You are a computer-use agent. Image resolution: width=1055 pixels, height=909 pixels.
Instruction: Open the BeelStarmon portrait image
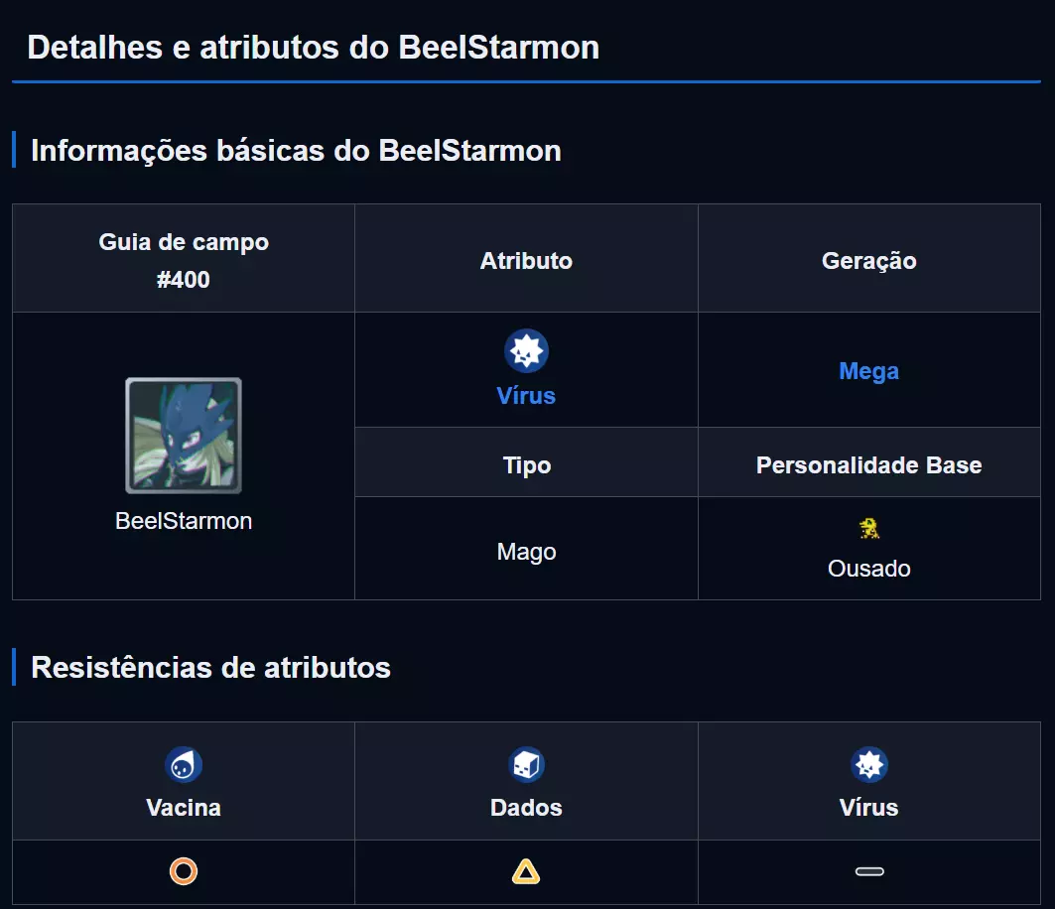184,436
